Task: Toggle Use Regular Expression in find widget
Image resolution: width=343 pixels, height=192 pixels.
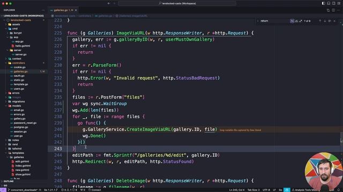Action: [x=301, y=21]
